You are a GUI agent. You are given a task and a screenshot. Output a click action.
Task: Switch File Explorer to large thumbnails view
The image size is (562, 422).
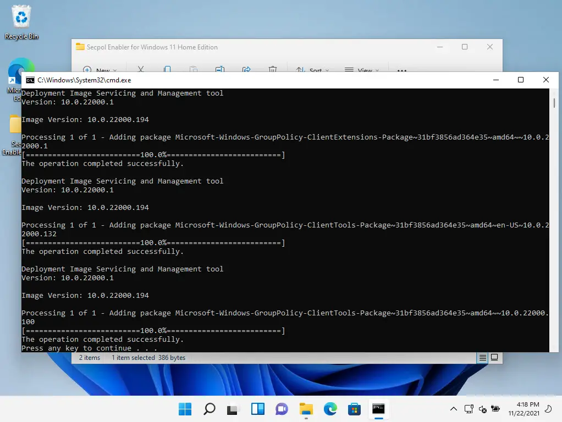click(x=494, y=358)
